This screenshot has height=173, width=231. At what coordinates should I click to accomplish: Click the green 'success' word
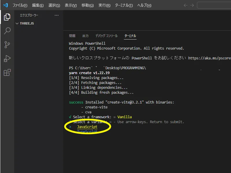pos(76,102)
